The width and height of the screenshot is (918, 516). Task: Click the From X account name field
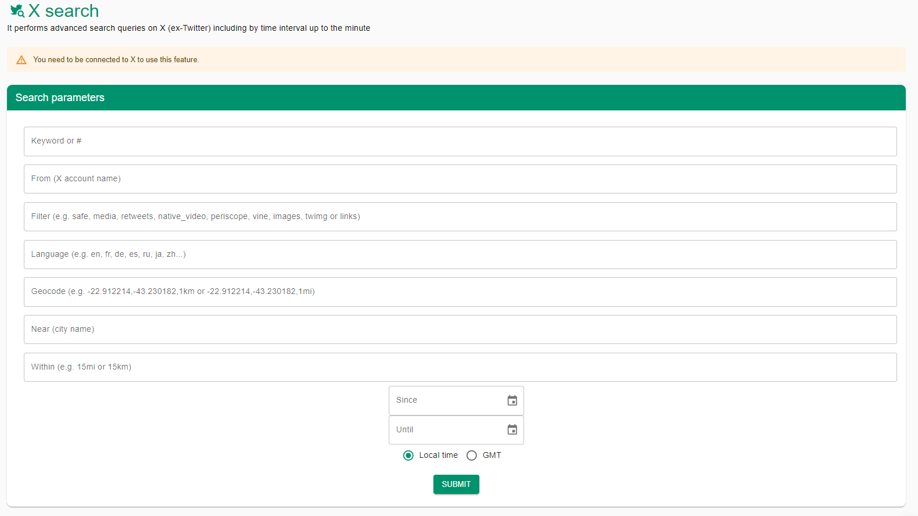click(x=460, y=179)
